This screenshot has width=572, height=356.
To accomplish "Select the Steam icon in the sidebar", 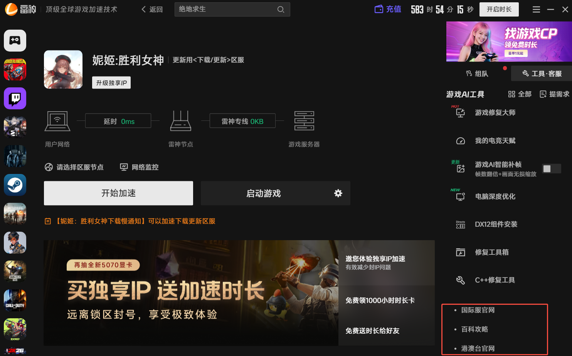I will (15, 185).
